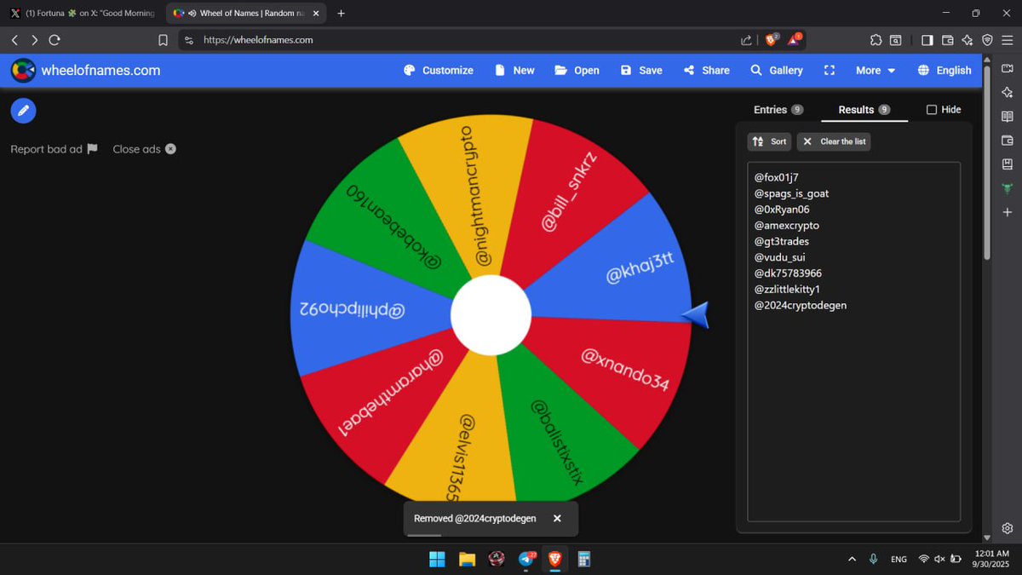Click @amexcrypto in results list
This screenshot has width=1022, height=575.
pyautogui.click(x=787, y=226)
